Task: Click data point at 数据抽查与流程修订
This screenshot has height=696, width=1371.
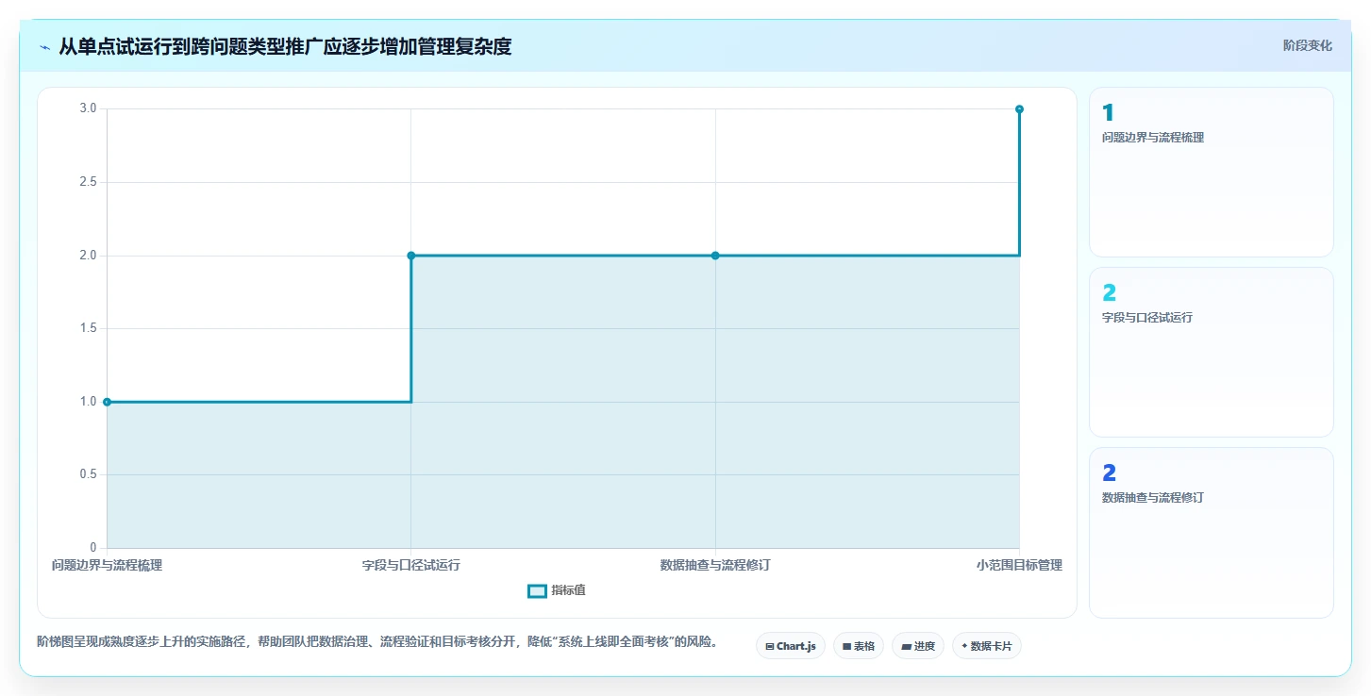Action: 715,256
